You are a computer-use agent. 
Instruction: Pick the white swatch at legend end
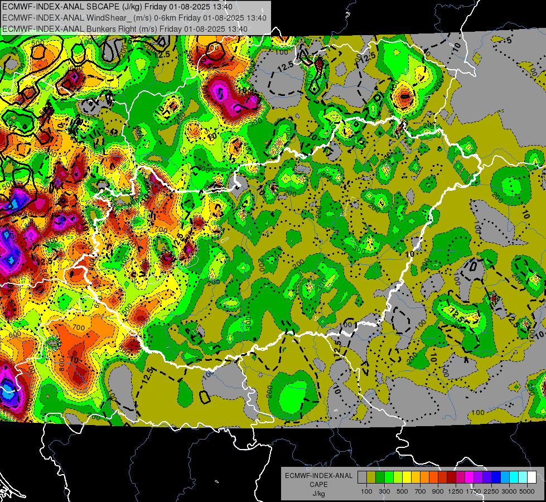click(x=531, y=477)
